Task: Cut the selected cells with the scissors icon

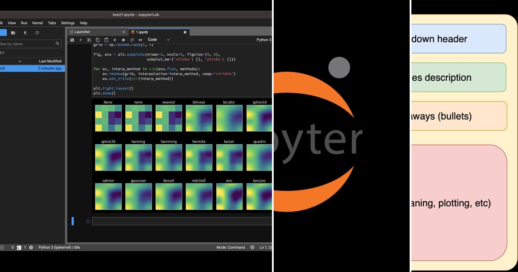Action: [x=89, y=40]
